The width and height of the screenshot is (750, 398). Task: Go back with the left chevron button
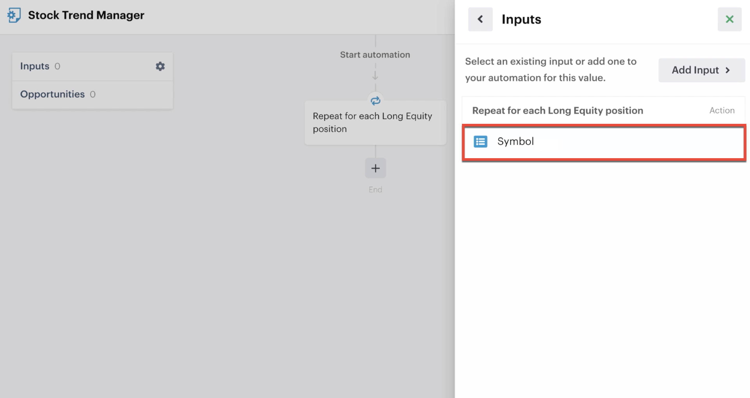[x=480, y=19]
